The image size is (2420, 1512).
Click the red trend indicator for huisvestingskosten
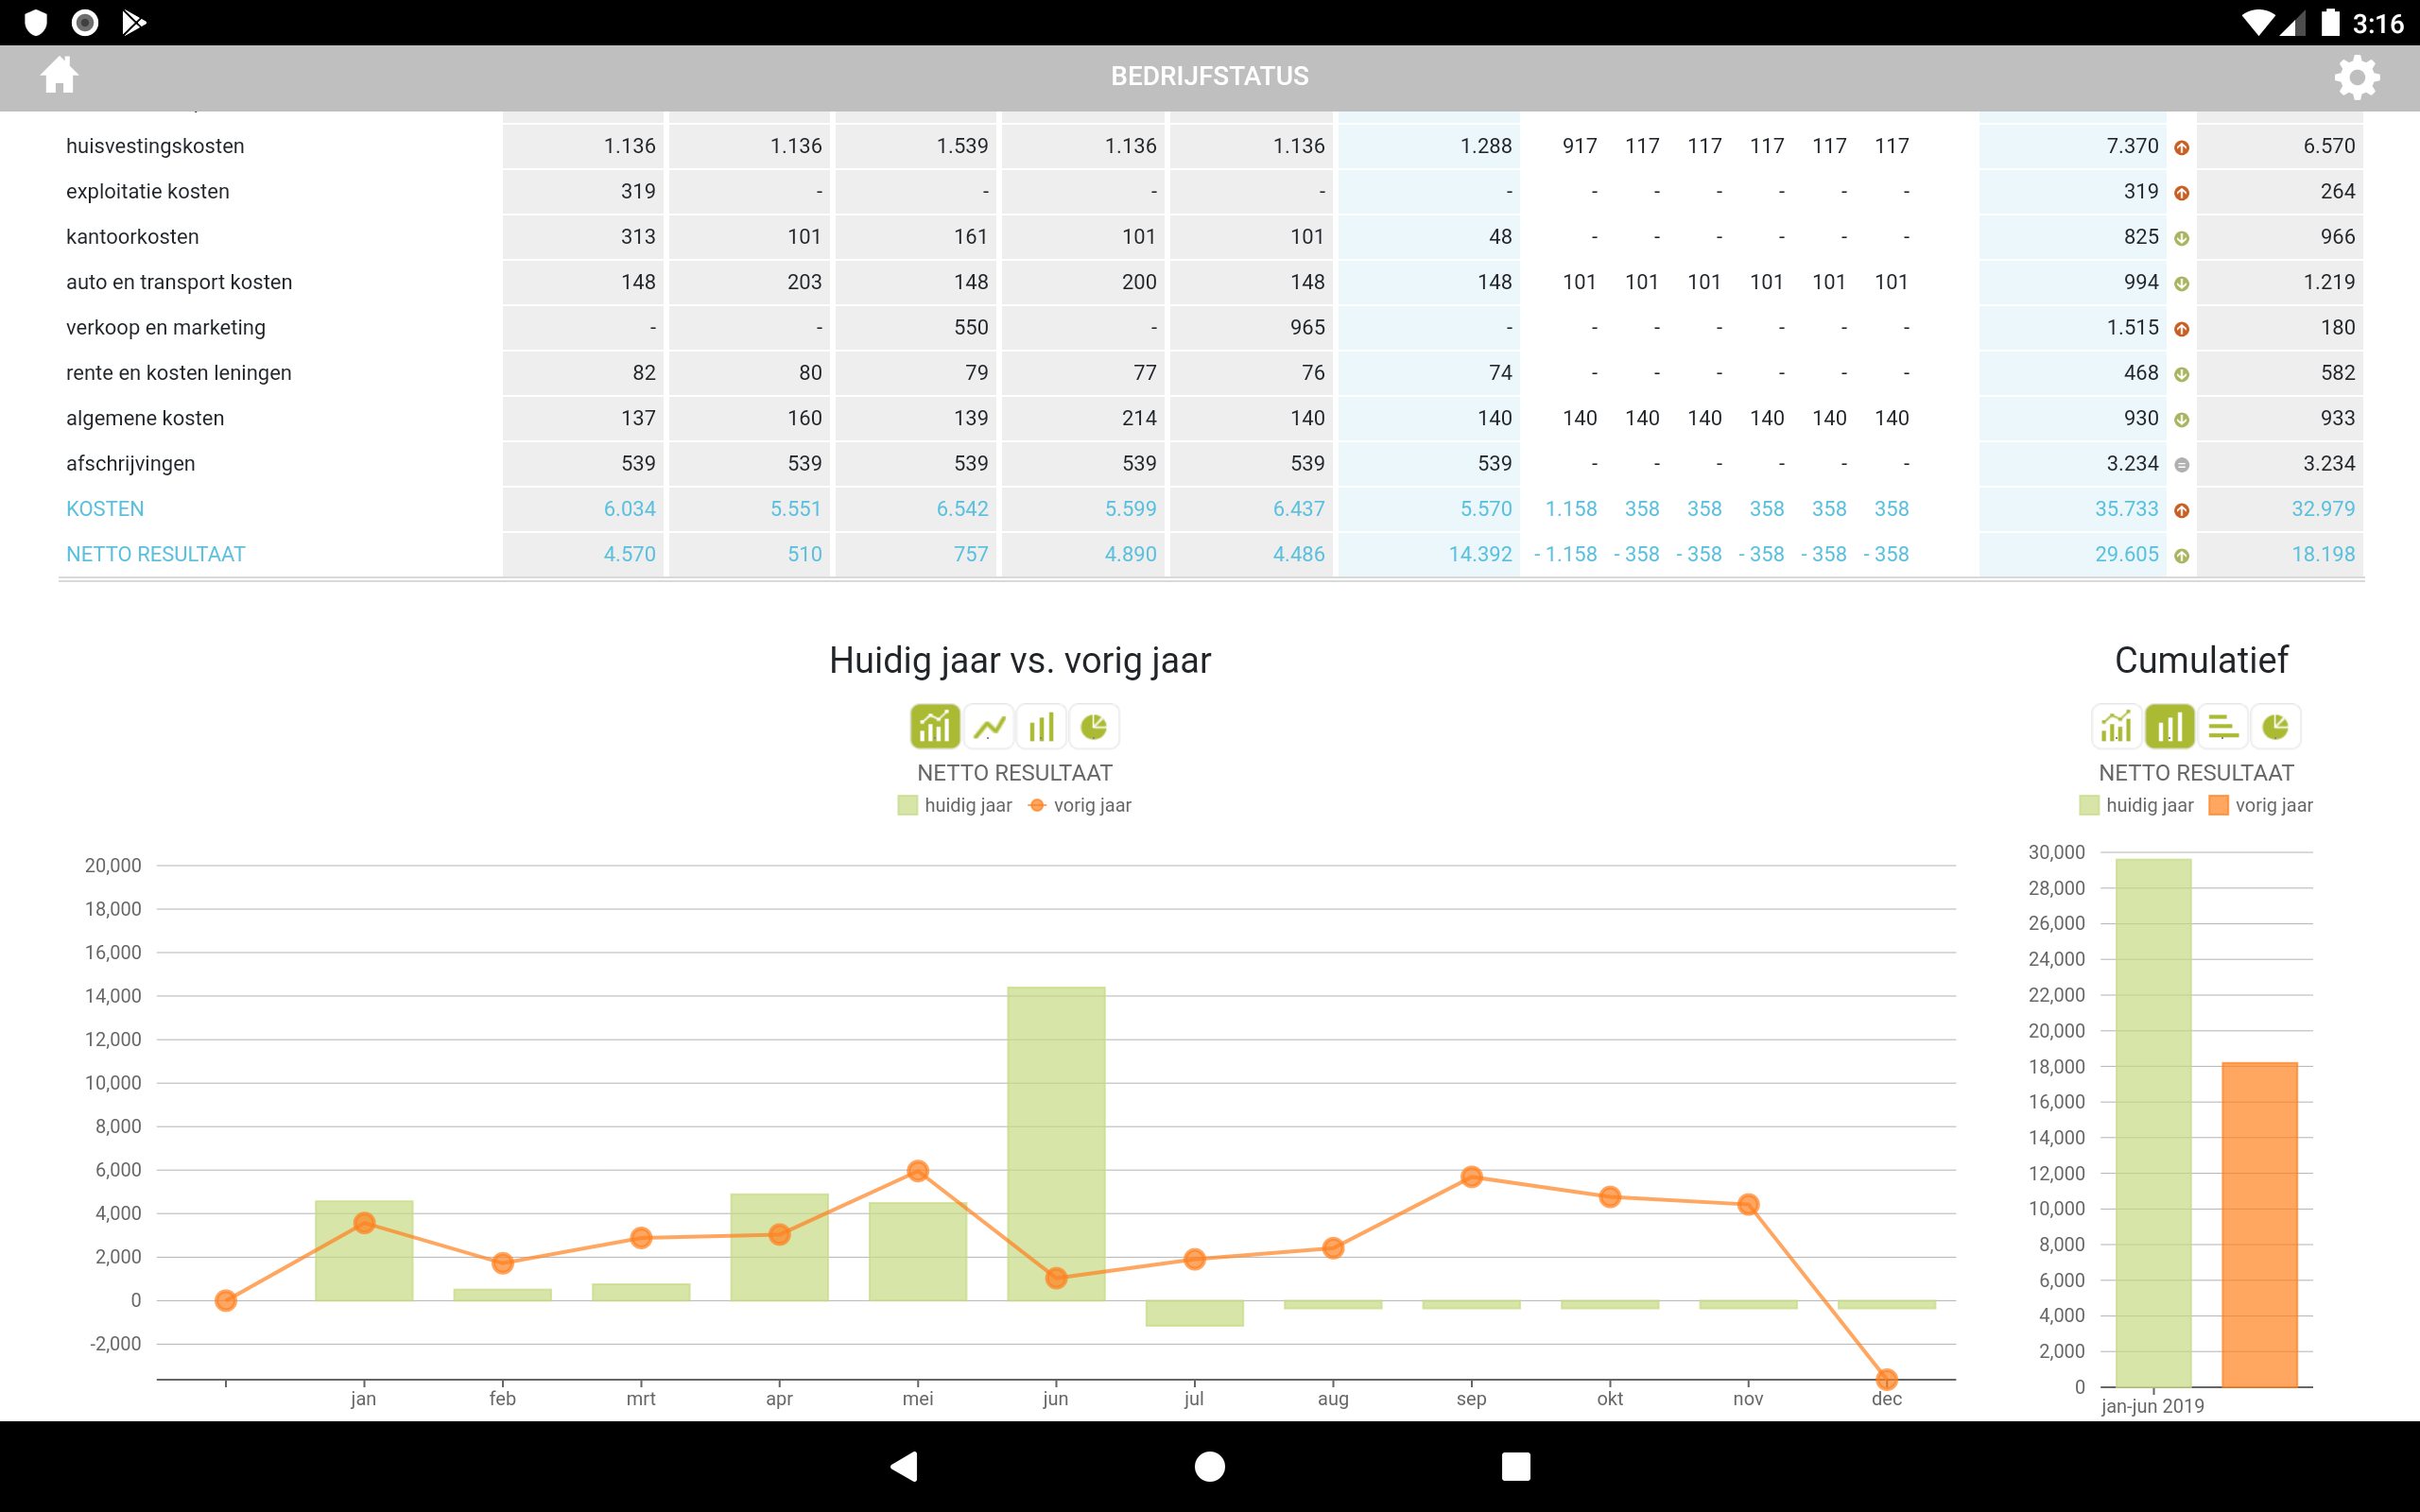point(2182,148)
